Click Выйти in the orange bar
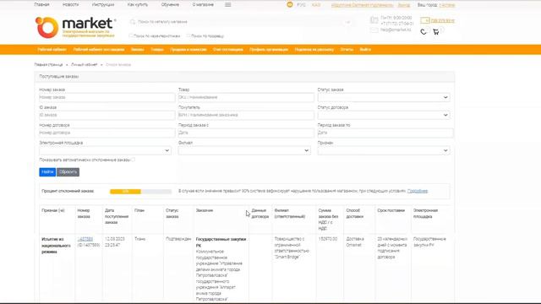The height and width of the screenshot is (304, 541). tap(365, 50)
